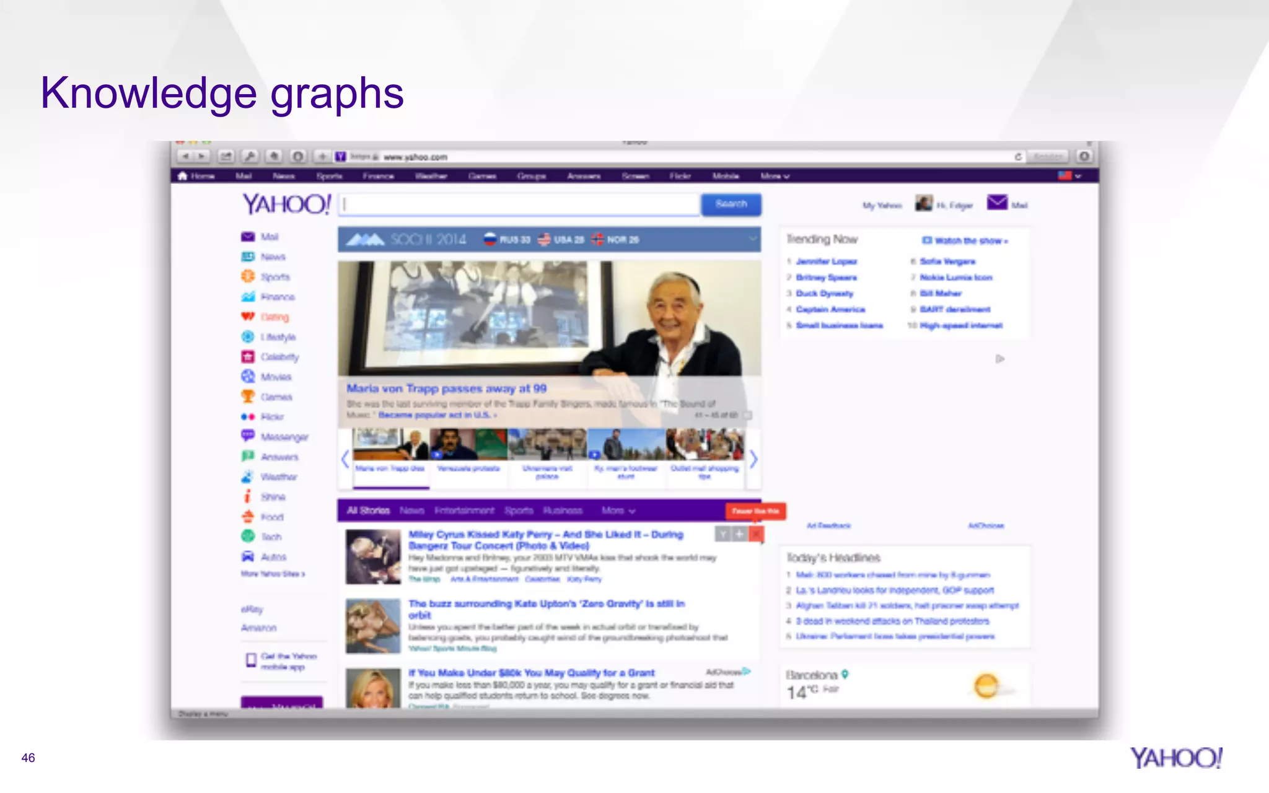Screen dimensions: 1269x793
Task: Open the purple Mail envelope icon at top right
Action: point(997,203)
